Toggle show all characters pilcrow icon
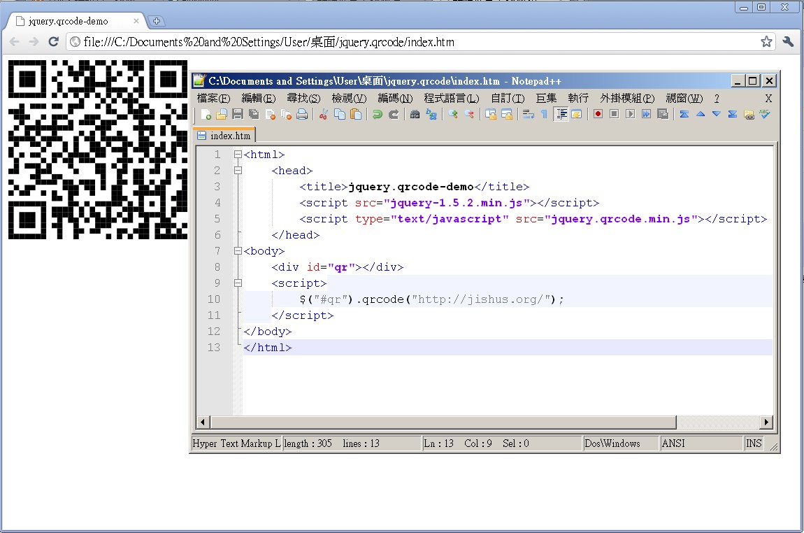Screen dimensions: 804x533 click(544, 115)
